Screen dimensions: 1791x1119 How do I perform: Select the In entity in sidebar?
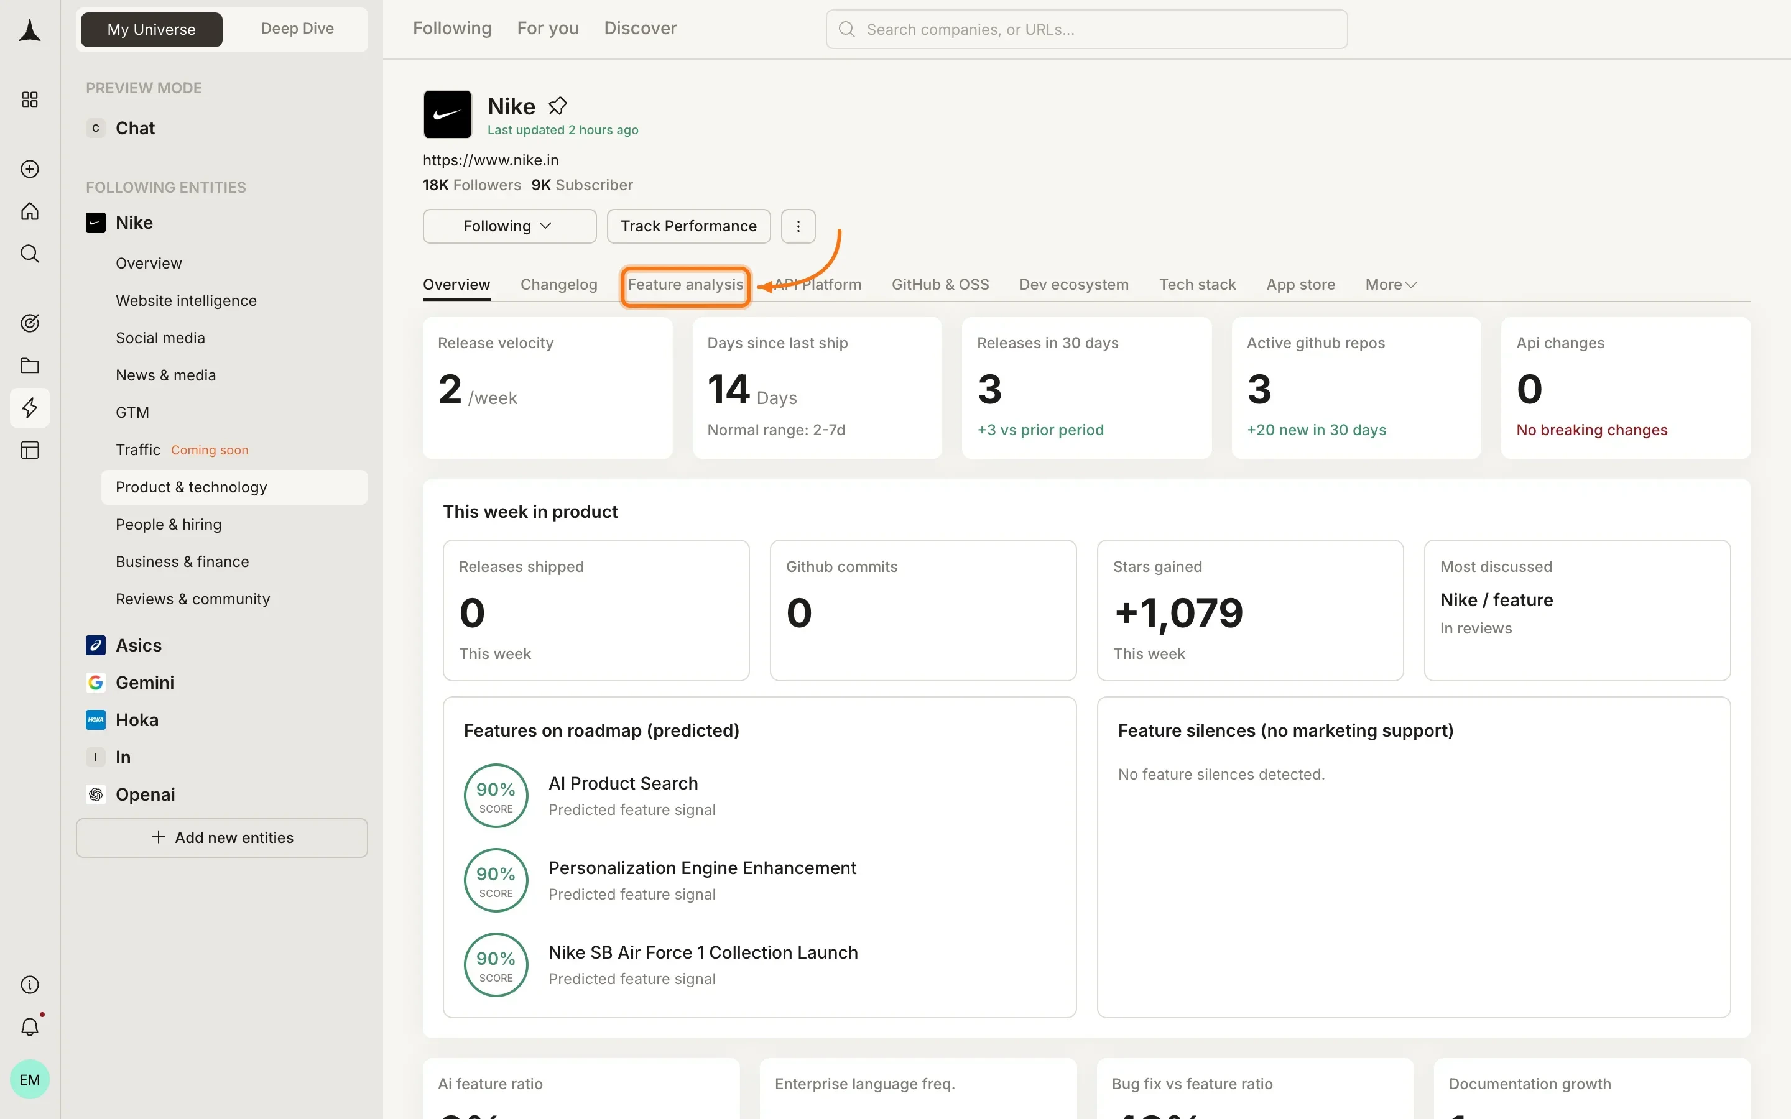pyautogui.click(x=123, y=757)
